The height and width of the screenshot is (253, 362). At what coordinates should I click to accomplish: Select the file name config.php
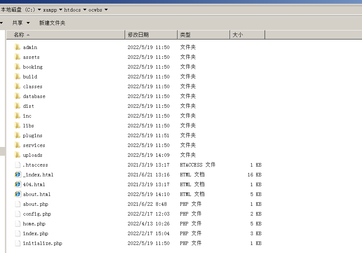pos(37,214)
